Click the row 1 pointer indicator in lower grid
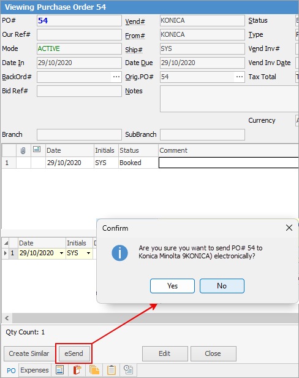This screenshot has width=299, height=378. tap(6, 253)
